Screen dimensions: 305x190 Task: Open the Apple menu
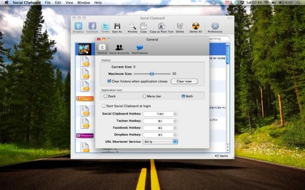[7, 3]
